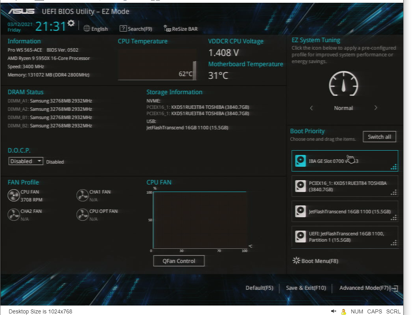The width and height of the screenshot is (415, 315).
Task: Click DIMM_B2 Samsung 32768MB row
Action: click(x=50, y=126)
